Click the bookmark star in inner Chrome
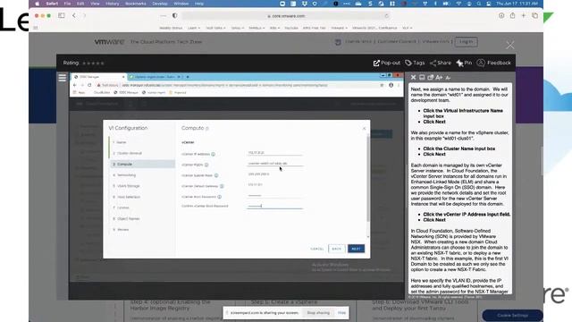 pos(382,85)
